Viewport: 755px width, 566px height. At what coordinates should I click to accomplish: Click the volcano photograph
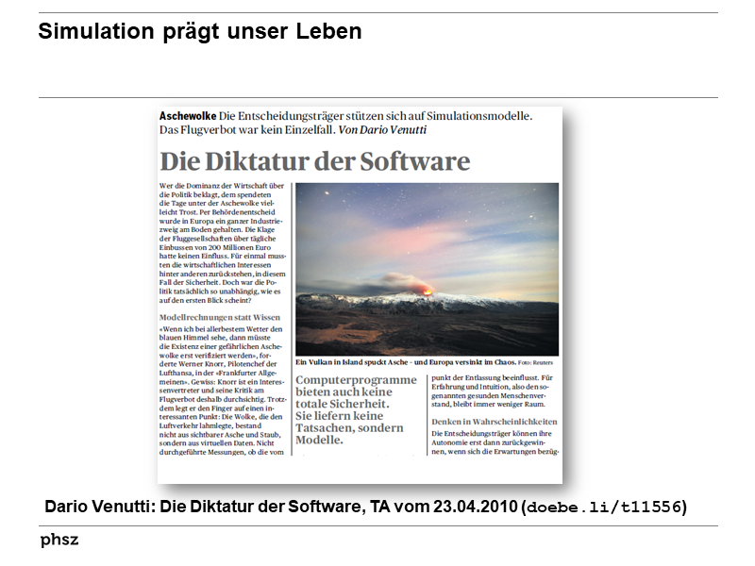coord(429,269)
